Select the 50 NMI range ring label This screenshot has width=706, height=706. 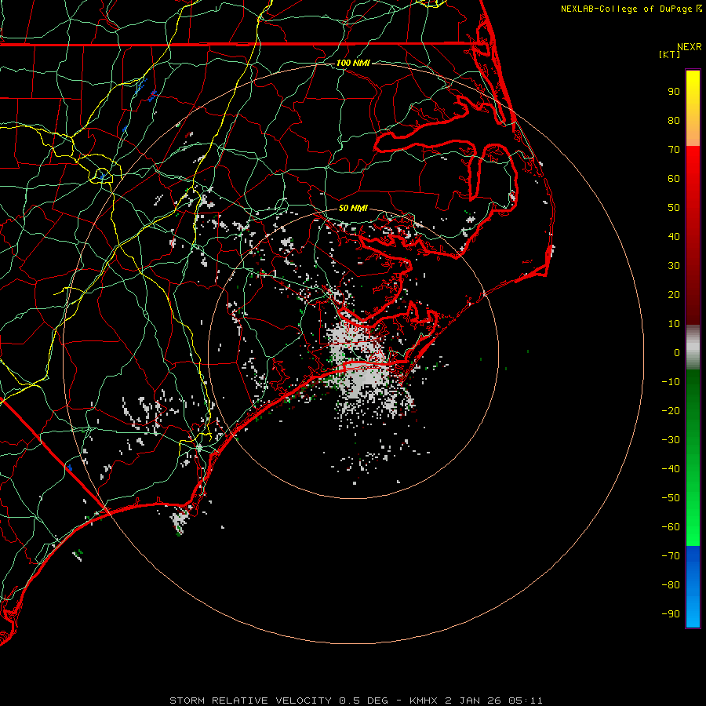click(x=353, y=208)
